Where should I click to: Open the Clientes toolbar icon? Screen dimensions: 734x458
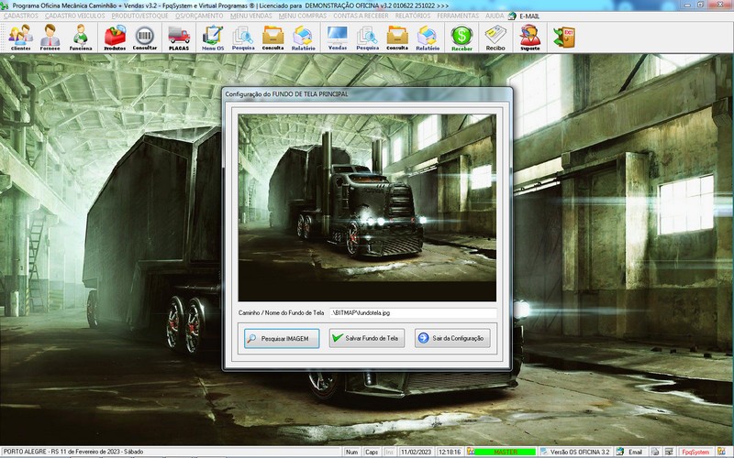(20, 37)
